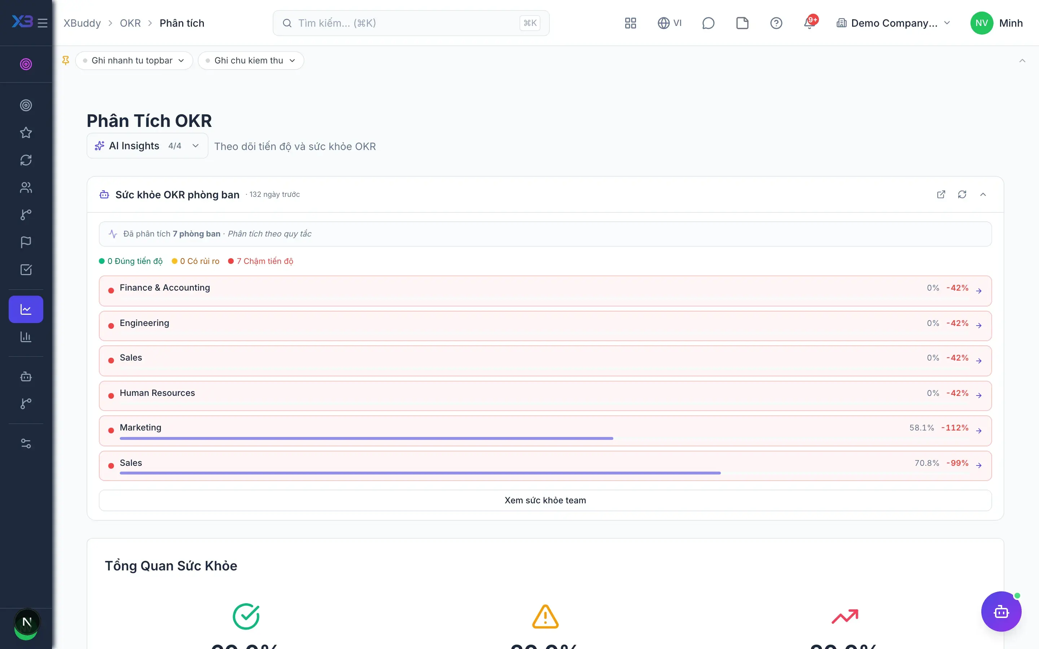Open the Minh user profile menu

click(x=996, y=23)
